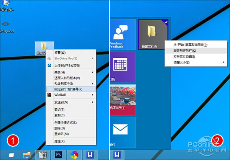Select the folder icon on desktop
The height and width of the screenshot is (160, 230).
coord(44,46)
